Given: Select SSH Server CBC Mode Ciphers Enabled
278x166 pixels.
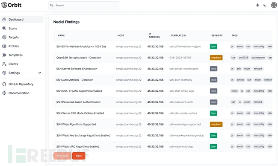Looking at the screenshot, I should click(x=80, y=113).
